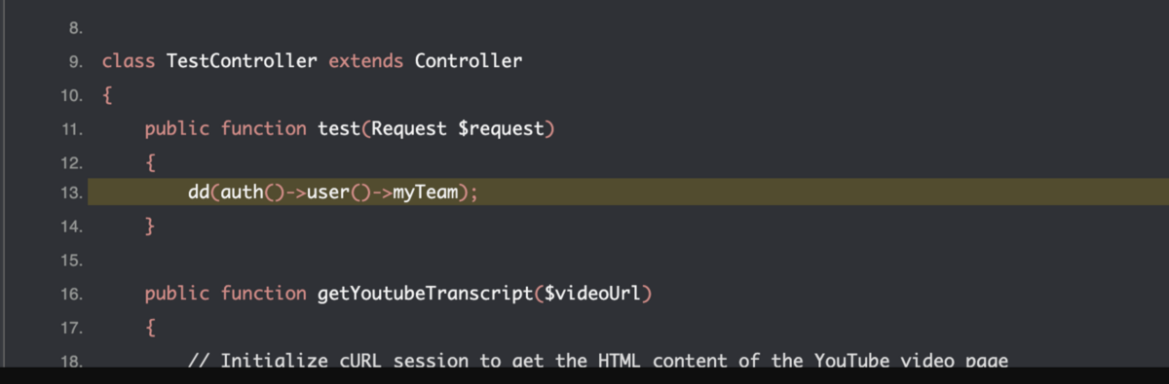Click the closing brace on line 14
Screen dimensions: 1169x384
point(150,227)
